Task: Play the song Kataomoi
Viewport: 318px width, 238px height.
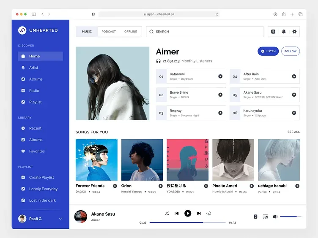Action: (220, 76)
